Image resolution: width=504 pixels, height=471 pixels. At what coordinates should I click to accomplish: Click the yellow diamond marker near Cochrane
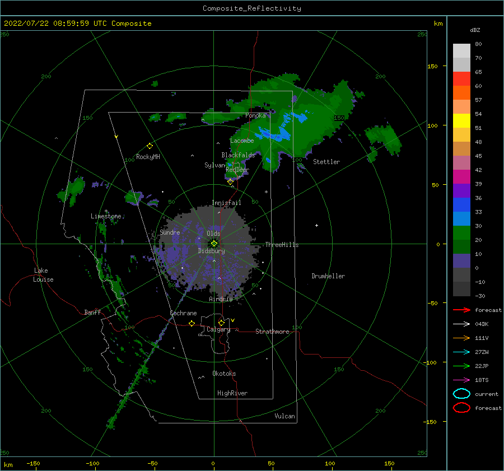tap(192, 324)
